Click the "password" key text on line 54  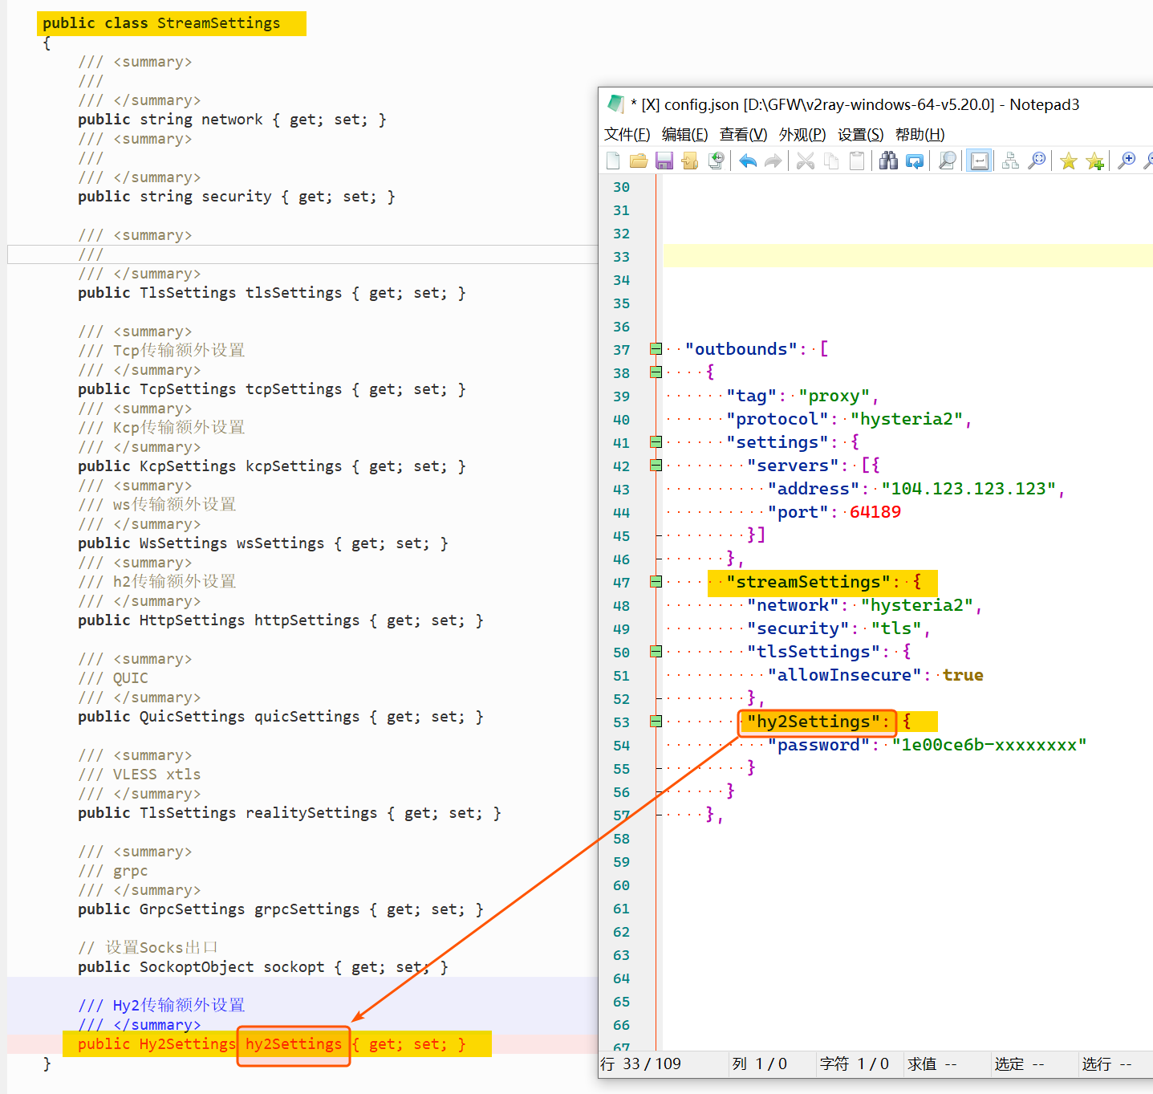[x=818, y=746]
